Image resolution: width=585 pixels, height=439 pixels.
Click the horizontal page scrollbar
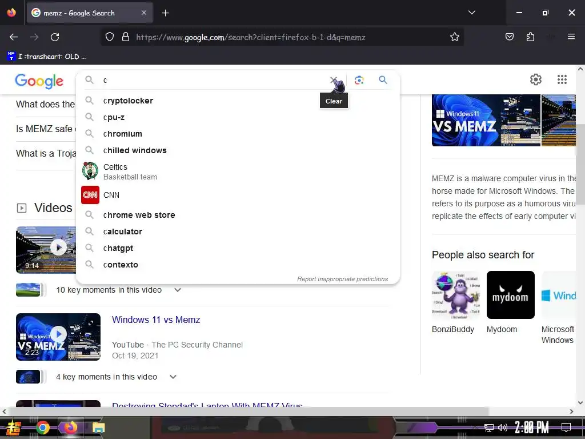point(249,412)
